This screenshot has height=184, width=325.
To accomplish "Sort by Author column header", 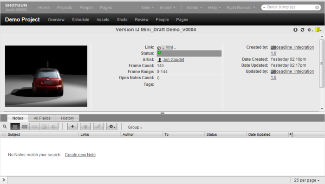I will click(142, 134).
